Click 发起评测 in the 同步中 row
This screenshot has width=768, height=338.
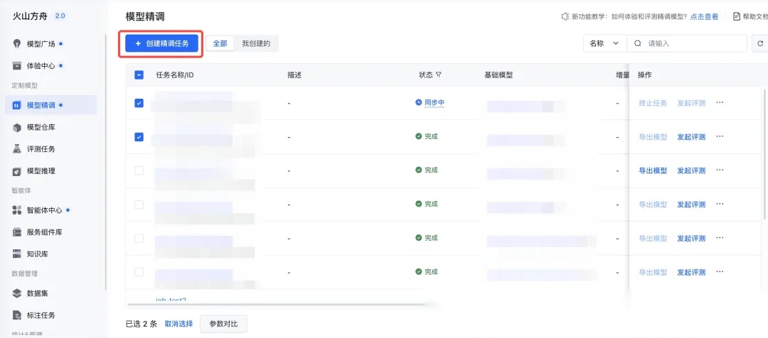691,103
